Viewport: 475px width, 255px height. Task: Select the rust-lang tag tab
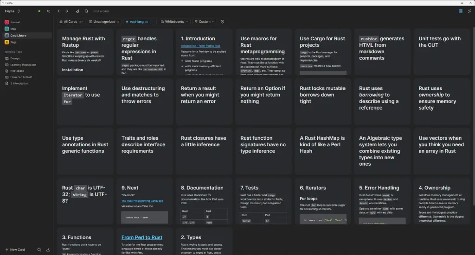pos(137,22)
